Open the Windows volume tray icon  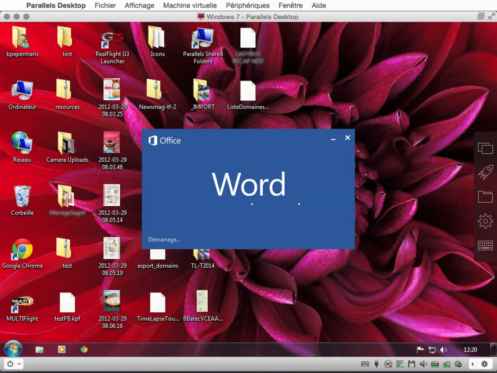(x=443, y=350)
